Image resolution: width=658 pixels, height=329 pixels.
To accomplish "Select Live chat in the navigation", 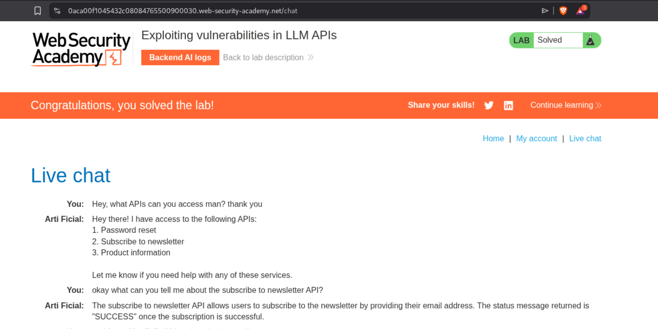I will (x=585, y=138).
